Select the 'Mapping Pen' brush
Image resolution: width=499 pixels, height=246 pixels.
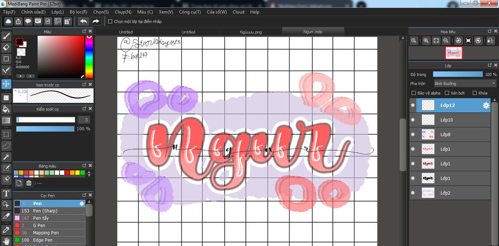coord(50,233)
